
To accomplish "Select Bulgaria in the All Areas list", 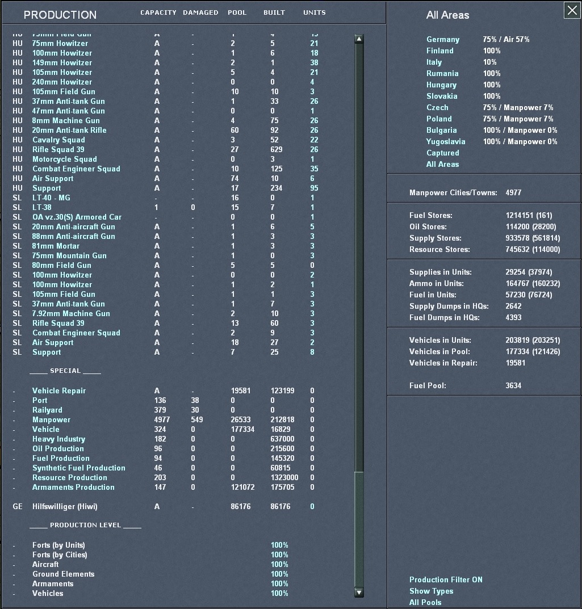I will click(x=441, y=130).
